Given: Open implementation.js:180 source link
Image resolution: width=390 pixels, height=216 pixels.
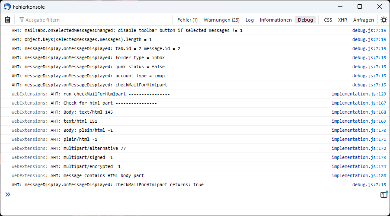Looking at the screenshot, I should 358,175.
